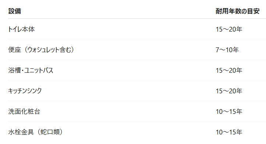Screen dimensions: 266x144
Task: Select the 水栓金具(蛇口類) cell
Action: [35, 132]
